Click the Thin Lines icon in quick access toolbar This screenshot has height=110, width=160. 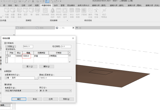tap(47, 1)
